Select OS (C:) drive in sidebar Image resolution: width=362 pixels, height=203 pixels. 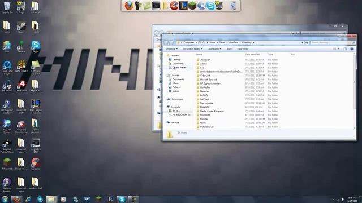[176, 111]
